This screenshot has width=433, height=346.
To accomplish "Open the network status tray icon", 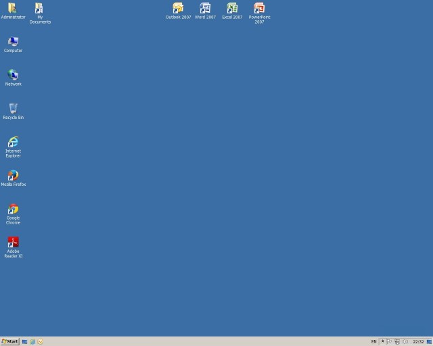I will click(x=397, y=341).
